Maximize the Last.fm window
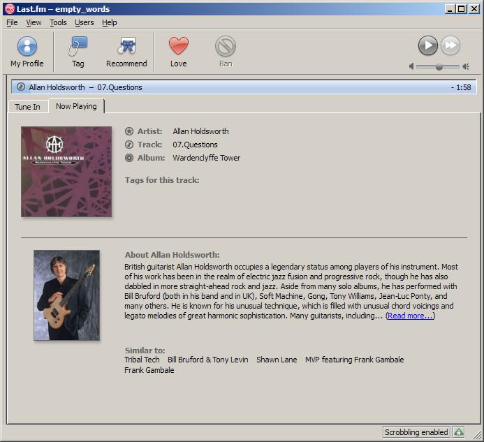 coord(461,9)
